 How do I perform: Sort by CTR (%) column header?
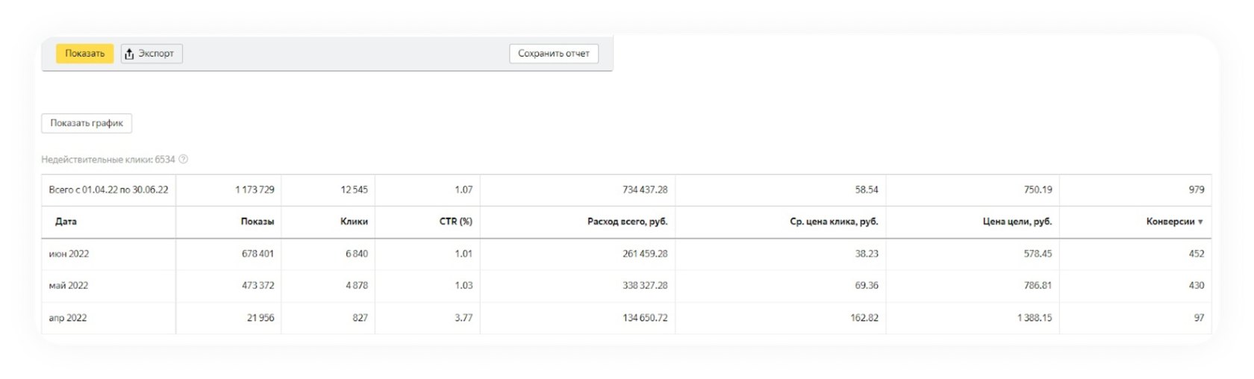tap(455, 222)
